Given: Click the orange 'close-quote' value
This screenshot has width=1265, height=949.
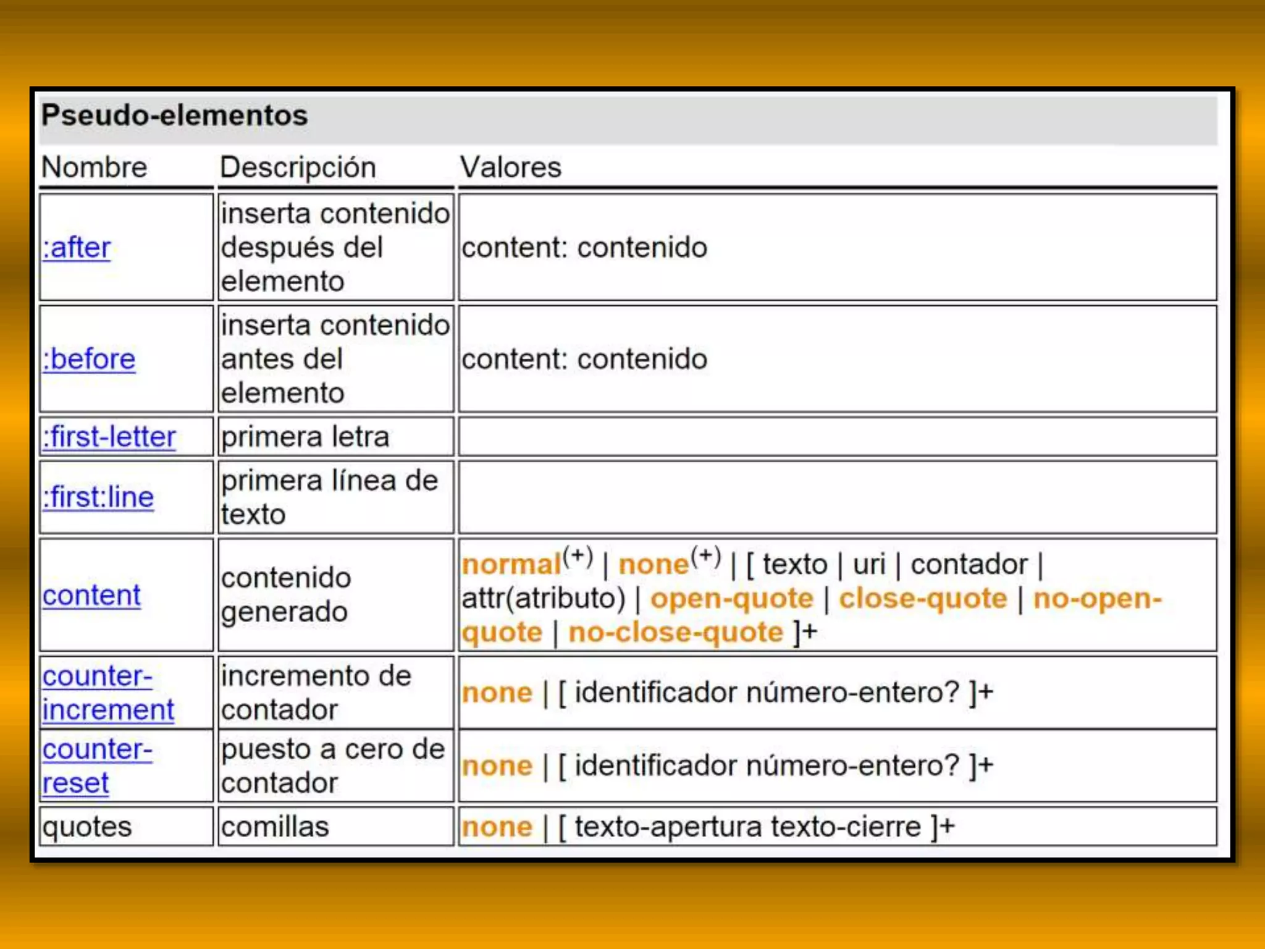Looking at the screenshot, I should [x=923, y=598].
